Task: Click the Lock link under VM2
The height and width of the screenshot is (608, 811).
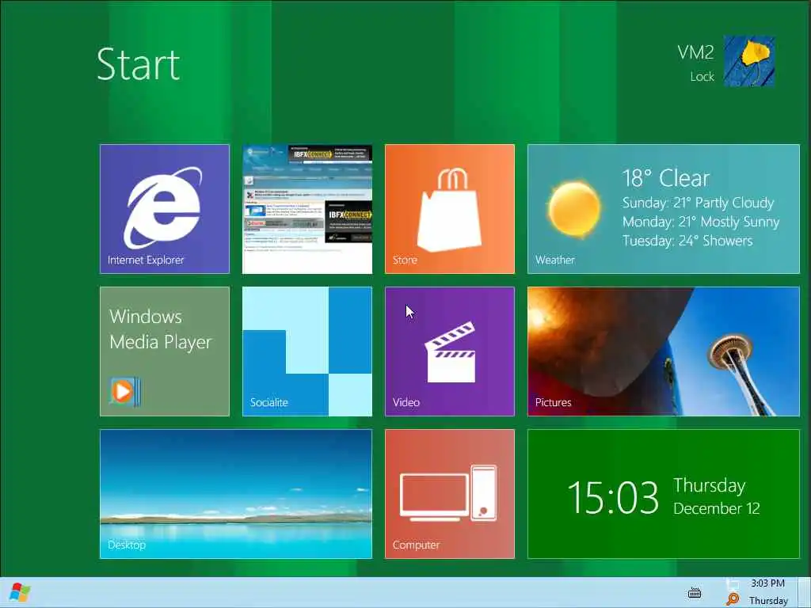Action: tap(702, 77)
